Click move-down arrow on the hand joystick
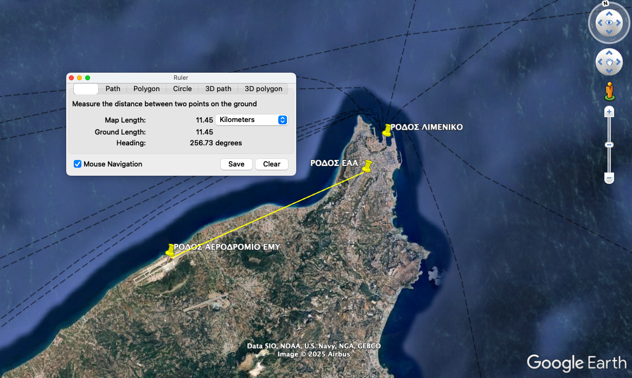Image resolution: width=632 pixels, height=378 pixels. pos(609,71)
